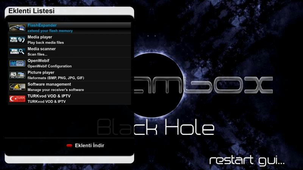Open the TURKvod VOD & IPTV title entry

click(x=49, y=96)
